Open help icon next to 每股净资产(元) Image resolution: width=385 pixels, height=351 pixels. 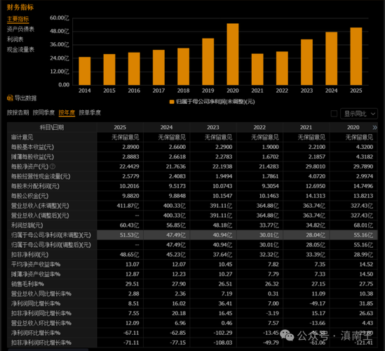tap(53, 166)
